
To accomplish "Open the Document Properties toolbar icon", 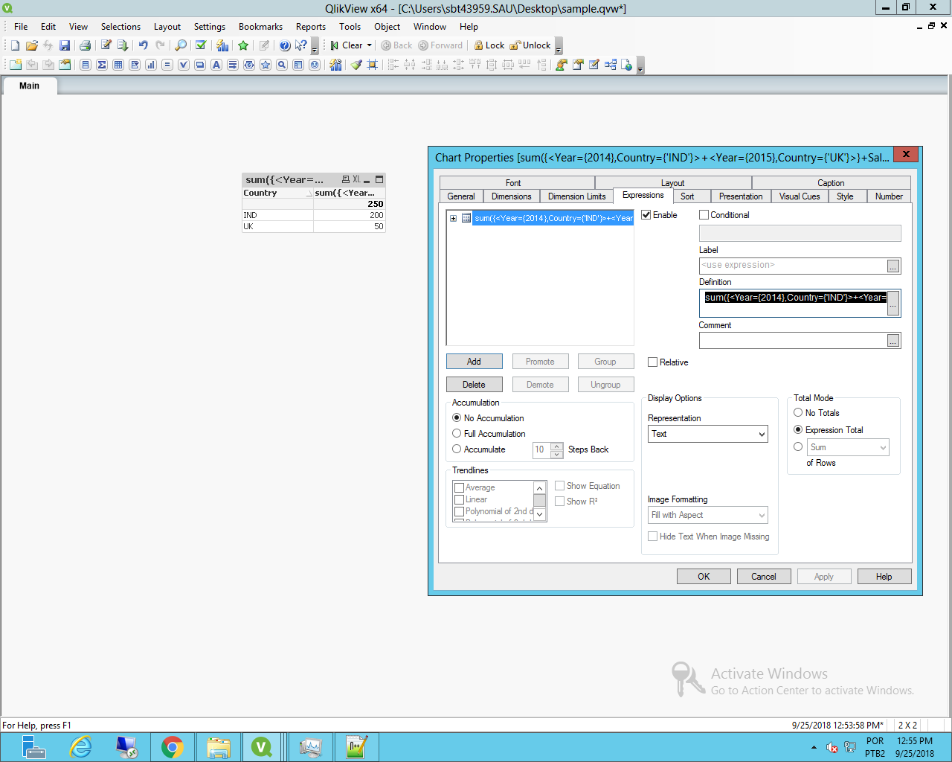I will tap(578, 65).
